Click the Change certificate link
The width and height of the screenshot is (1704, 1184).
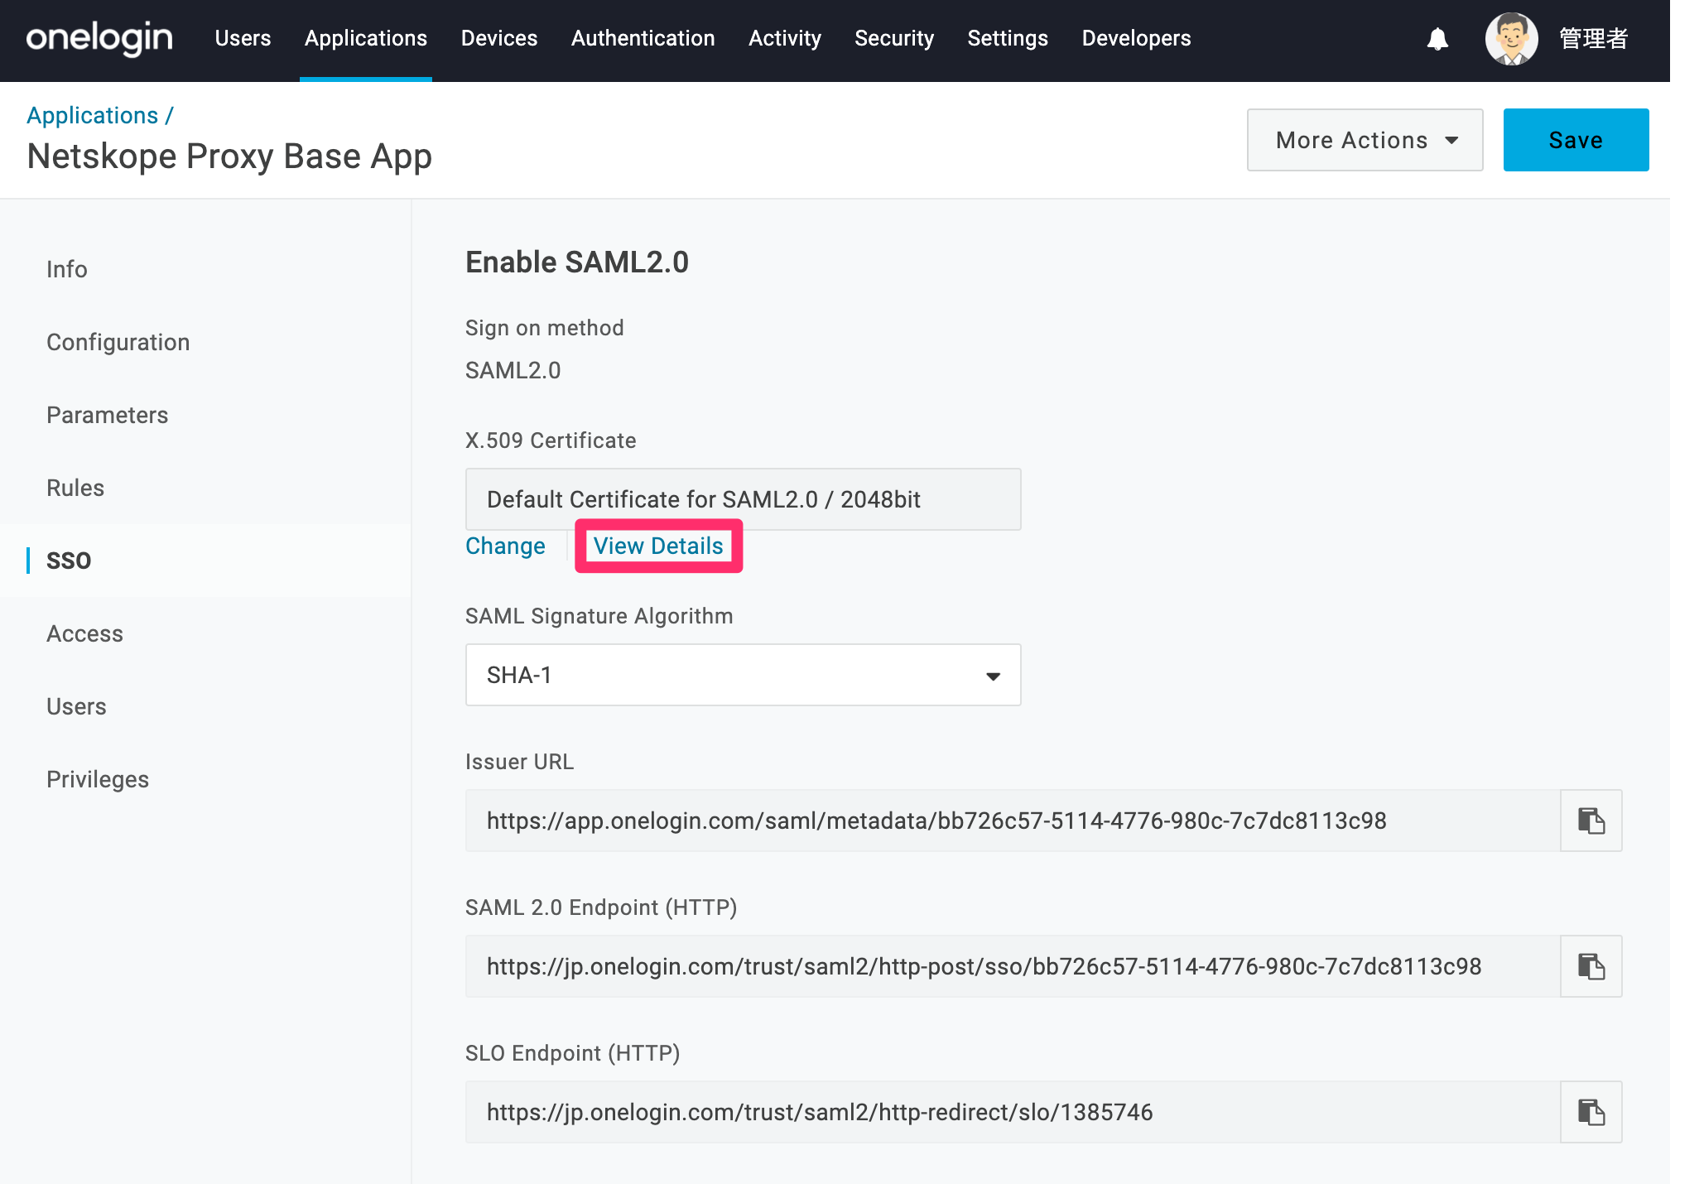pos(505,546)
